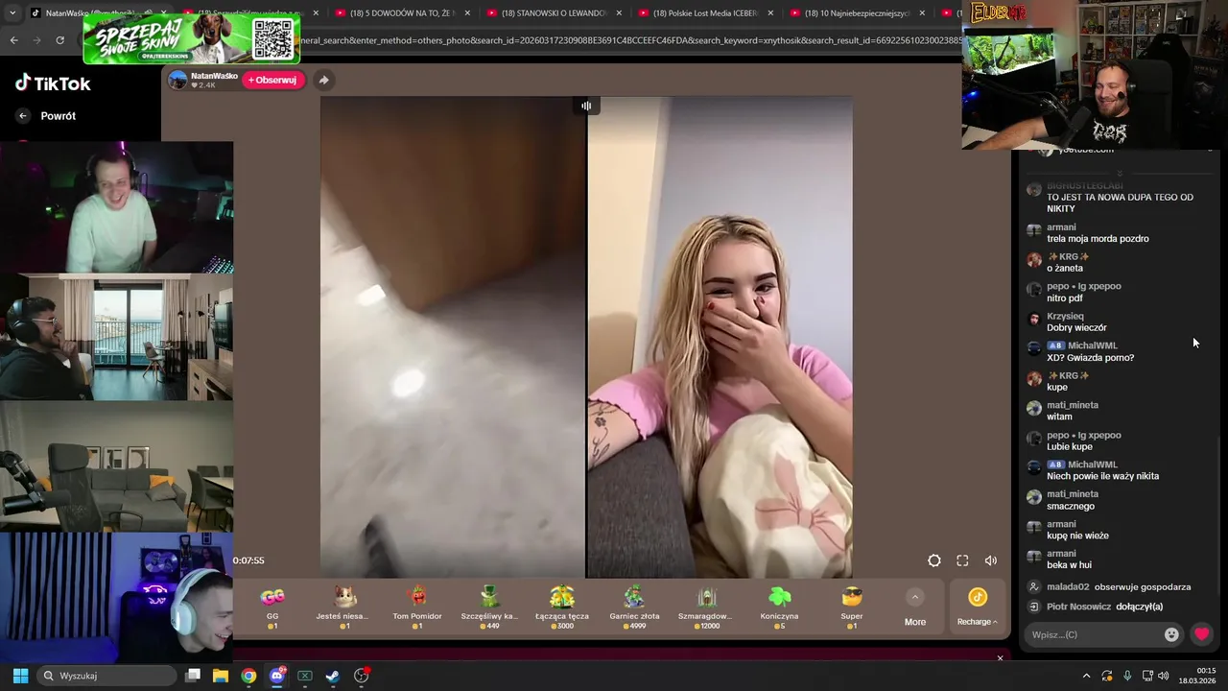Send the Łącząca tęcza gift
Viewport: 1228px width, 691px height.
tap(562, 607)
